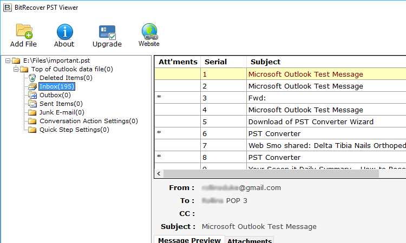Click the Outbox folder icon

click(32, 95)
